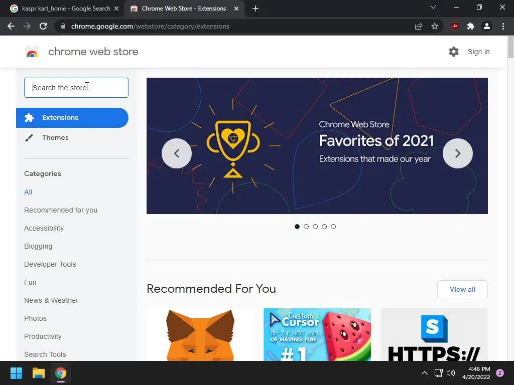Filter by Blogging category
The width and height of the screenshot is (514, 385).
click(38, 246)
